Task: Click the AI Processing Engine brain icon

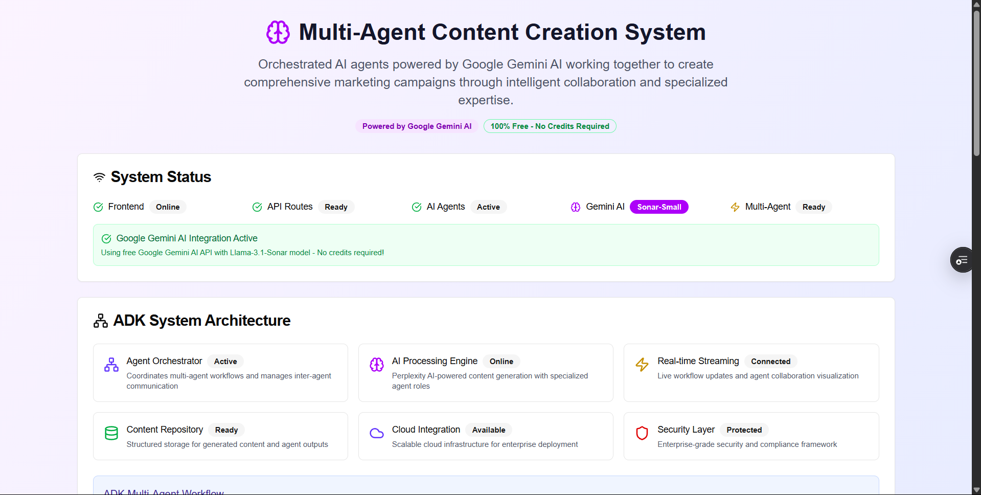Action: point(377,365)
